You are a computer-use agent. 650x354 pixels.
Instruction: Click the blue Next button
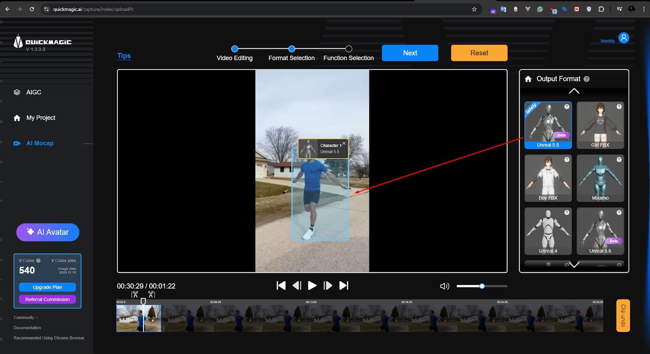pos(410,53)
